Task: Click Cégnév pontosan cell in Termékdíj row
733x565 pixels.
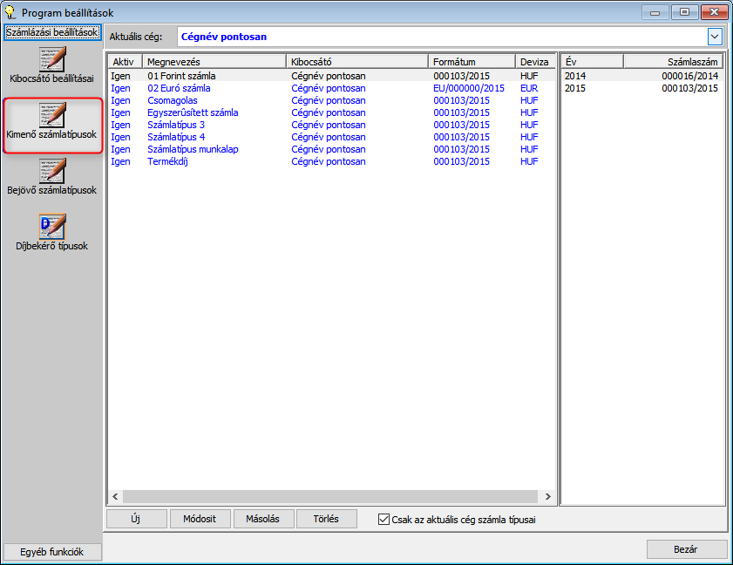Action: (x=329, y=161)
